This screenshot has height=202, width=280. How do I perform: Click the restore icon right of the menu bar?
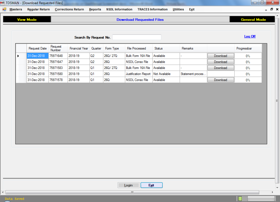point(271,9)
